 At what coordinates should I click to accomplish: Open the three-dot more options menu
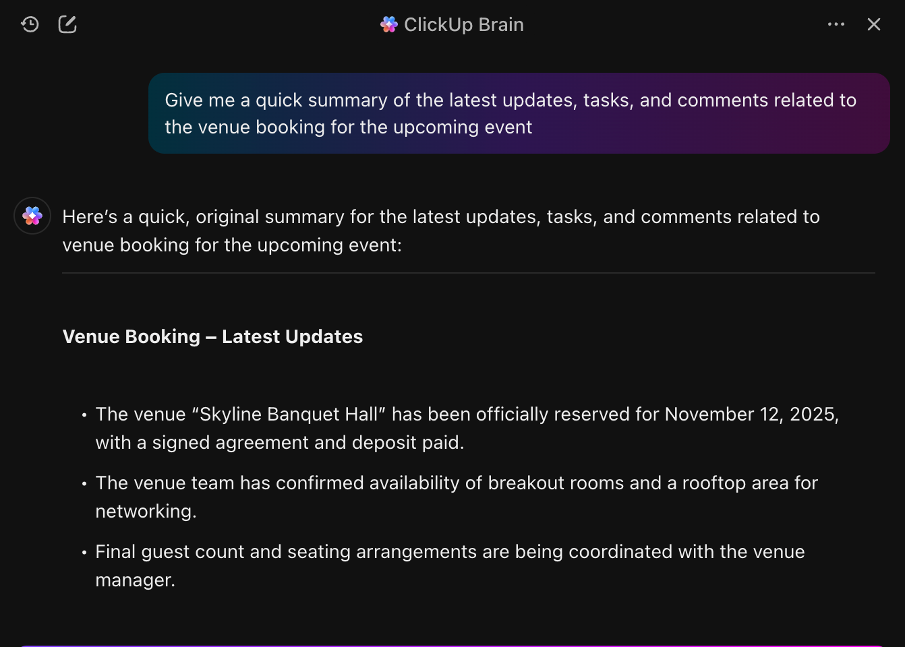[836, 25]
